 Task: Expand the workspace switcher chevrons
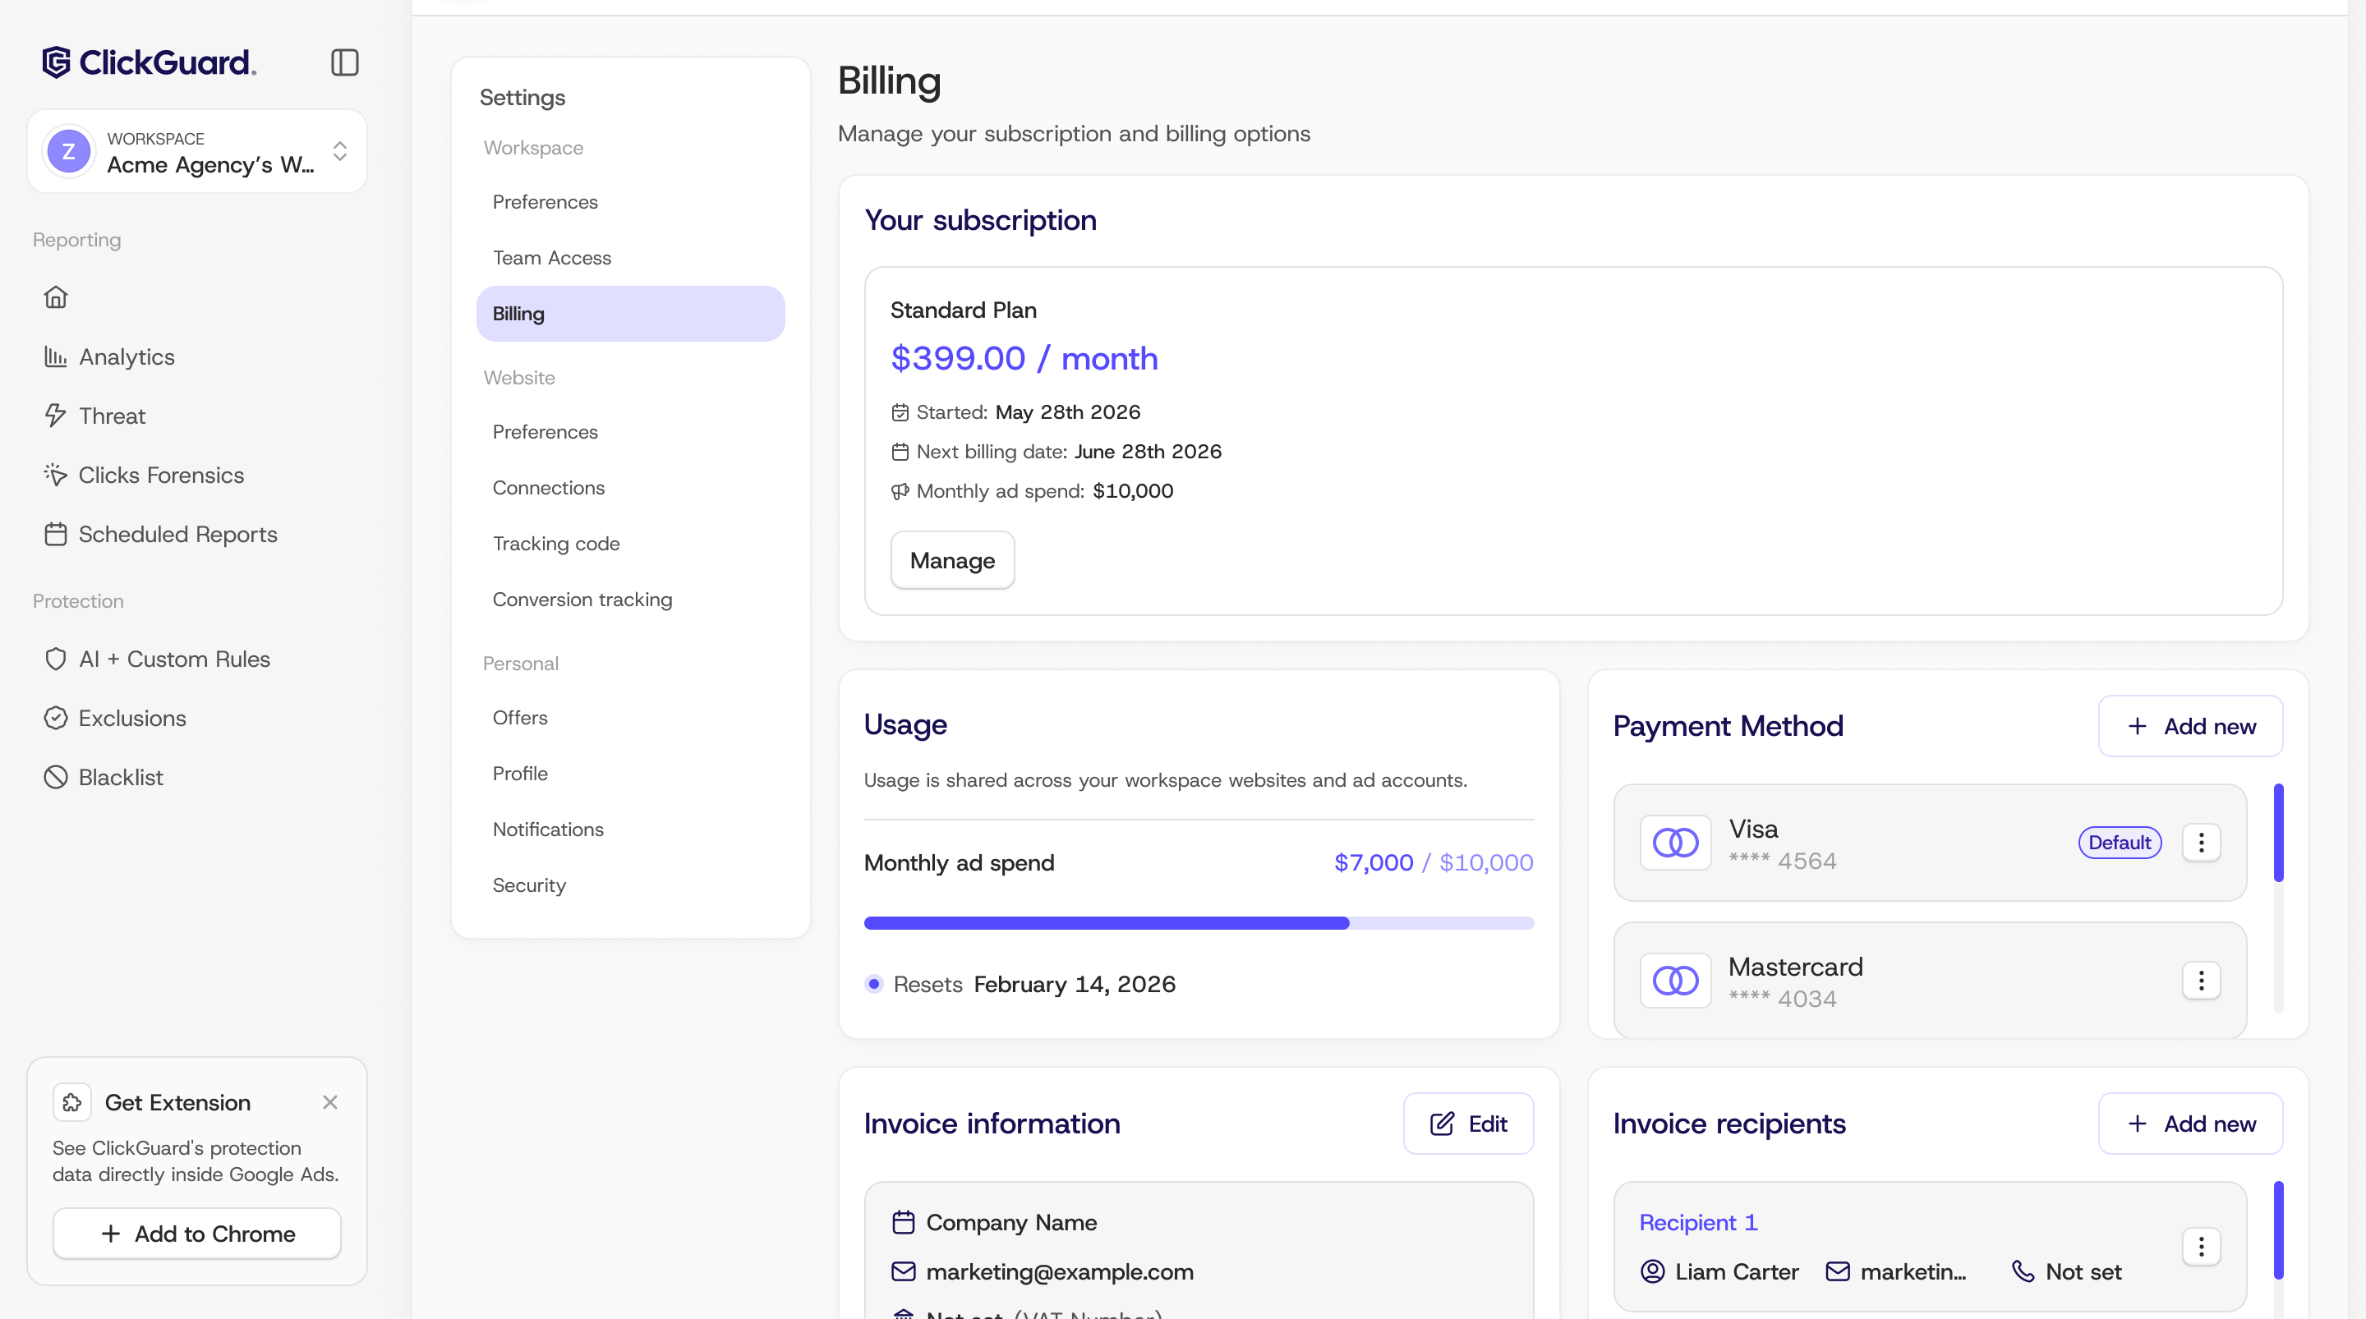340,152
